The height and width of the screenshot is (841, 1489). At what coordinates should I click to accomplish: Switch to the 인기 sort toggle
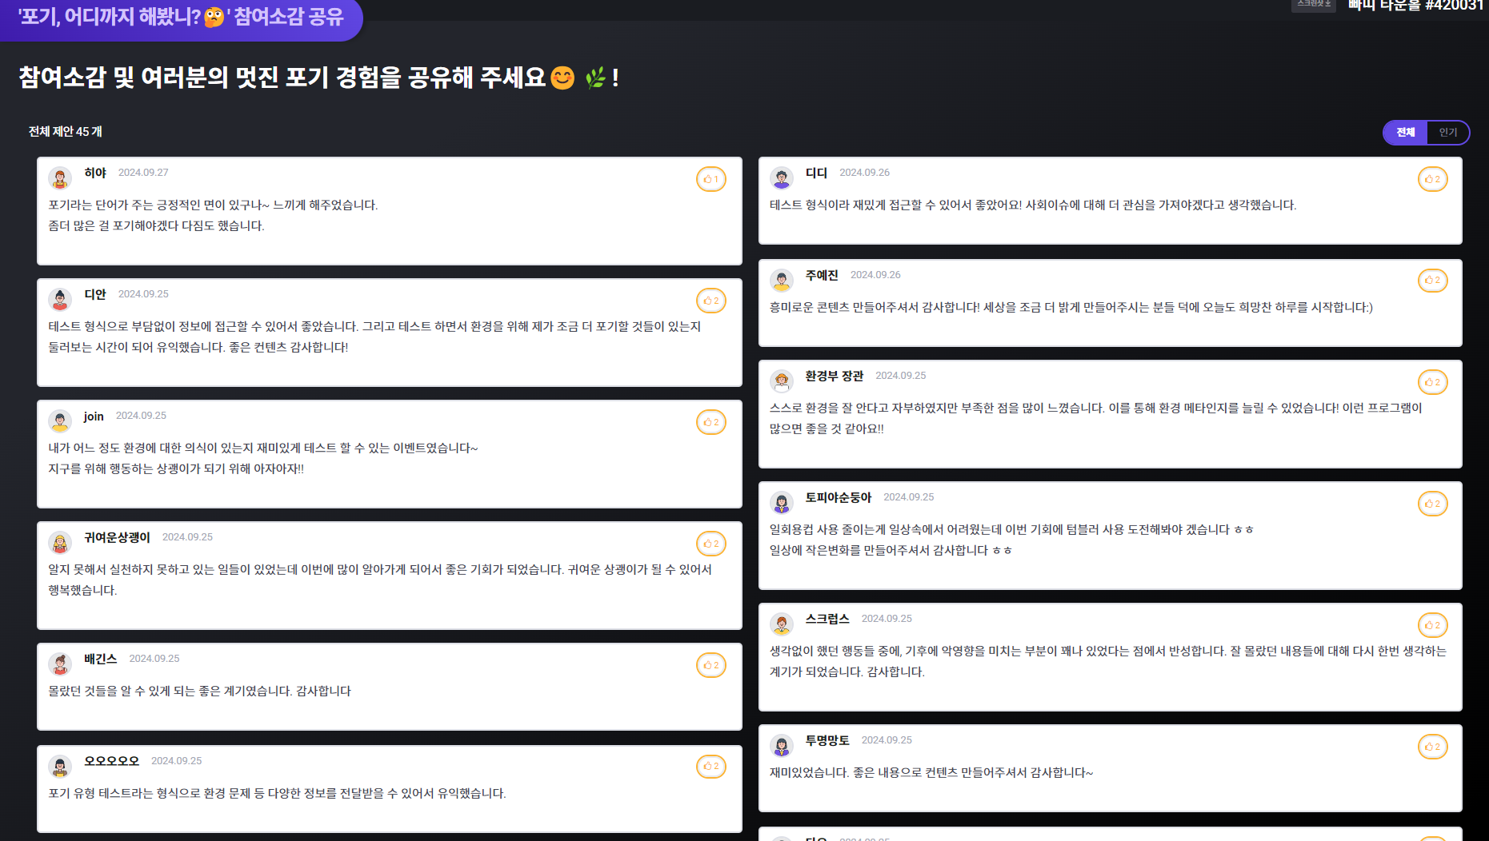click(x=1448, y=133)
